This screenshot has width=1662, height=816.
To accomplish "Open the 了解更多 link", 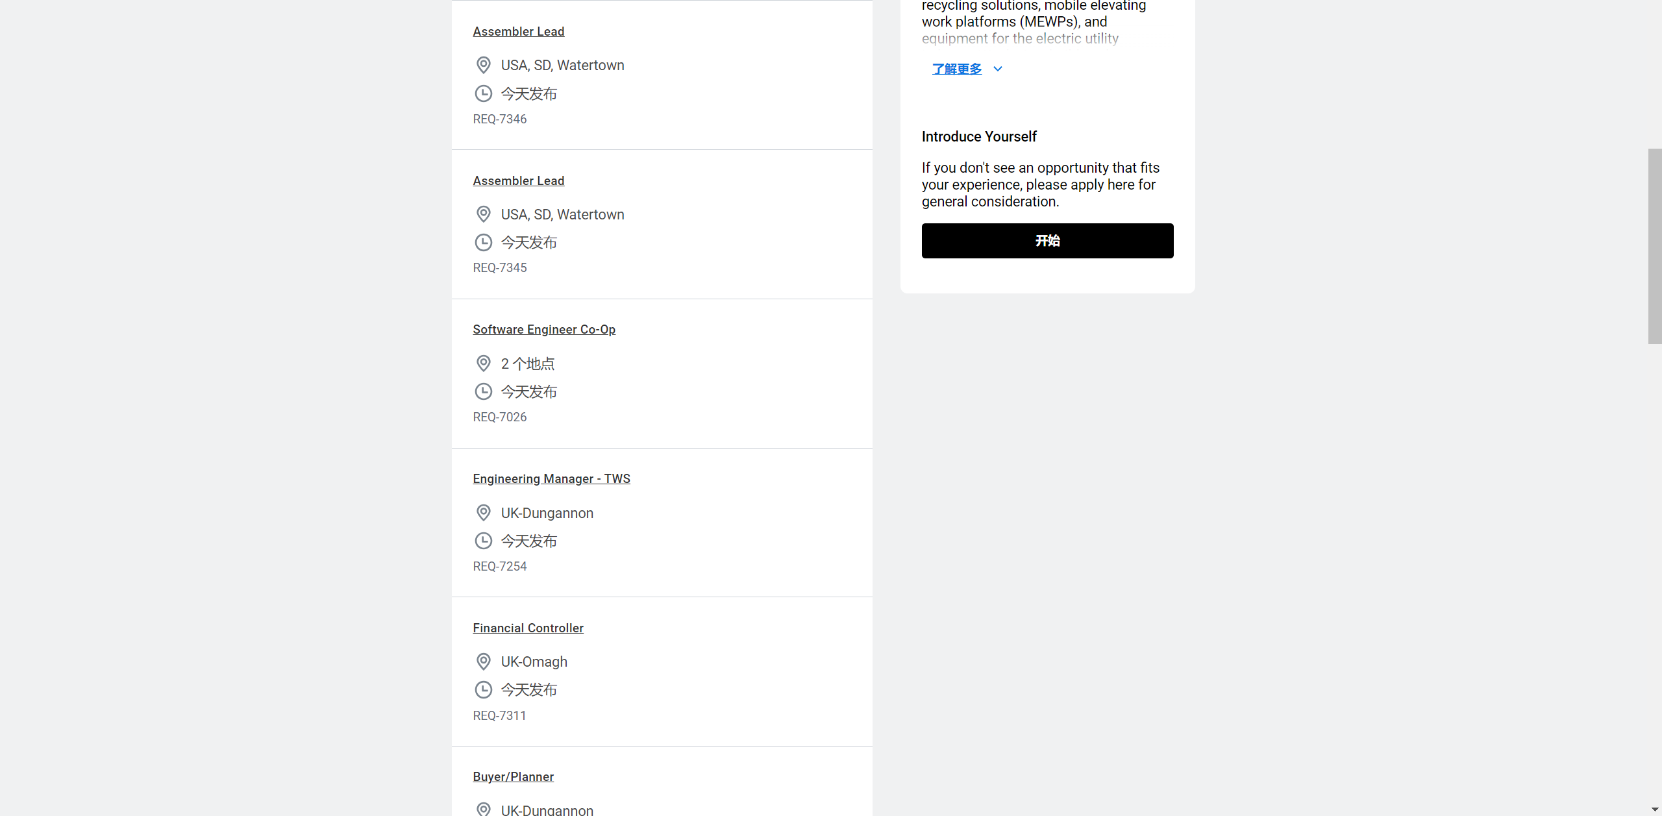I will click(957, 69).
